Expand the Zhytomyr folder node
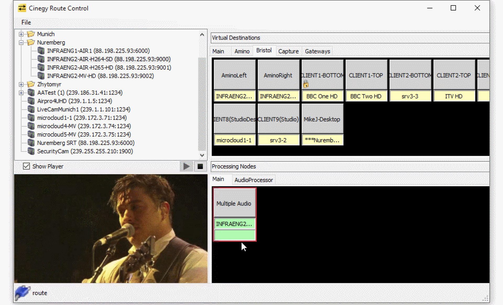 (x=21, y=84)
